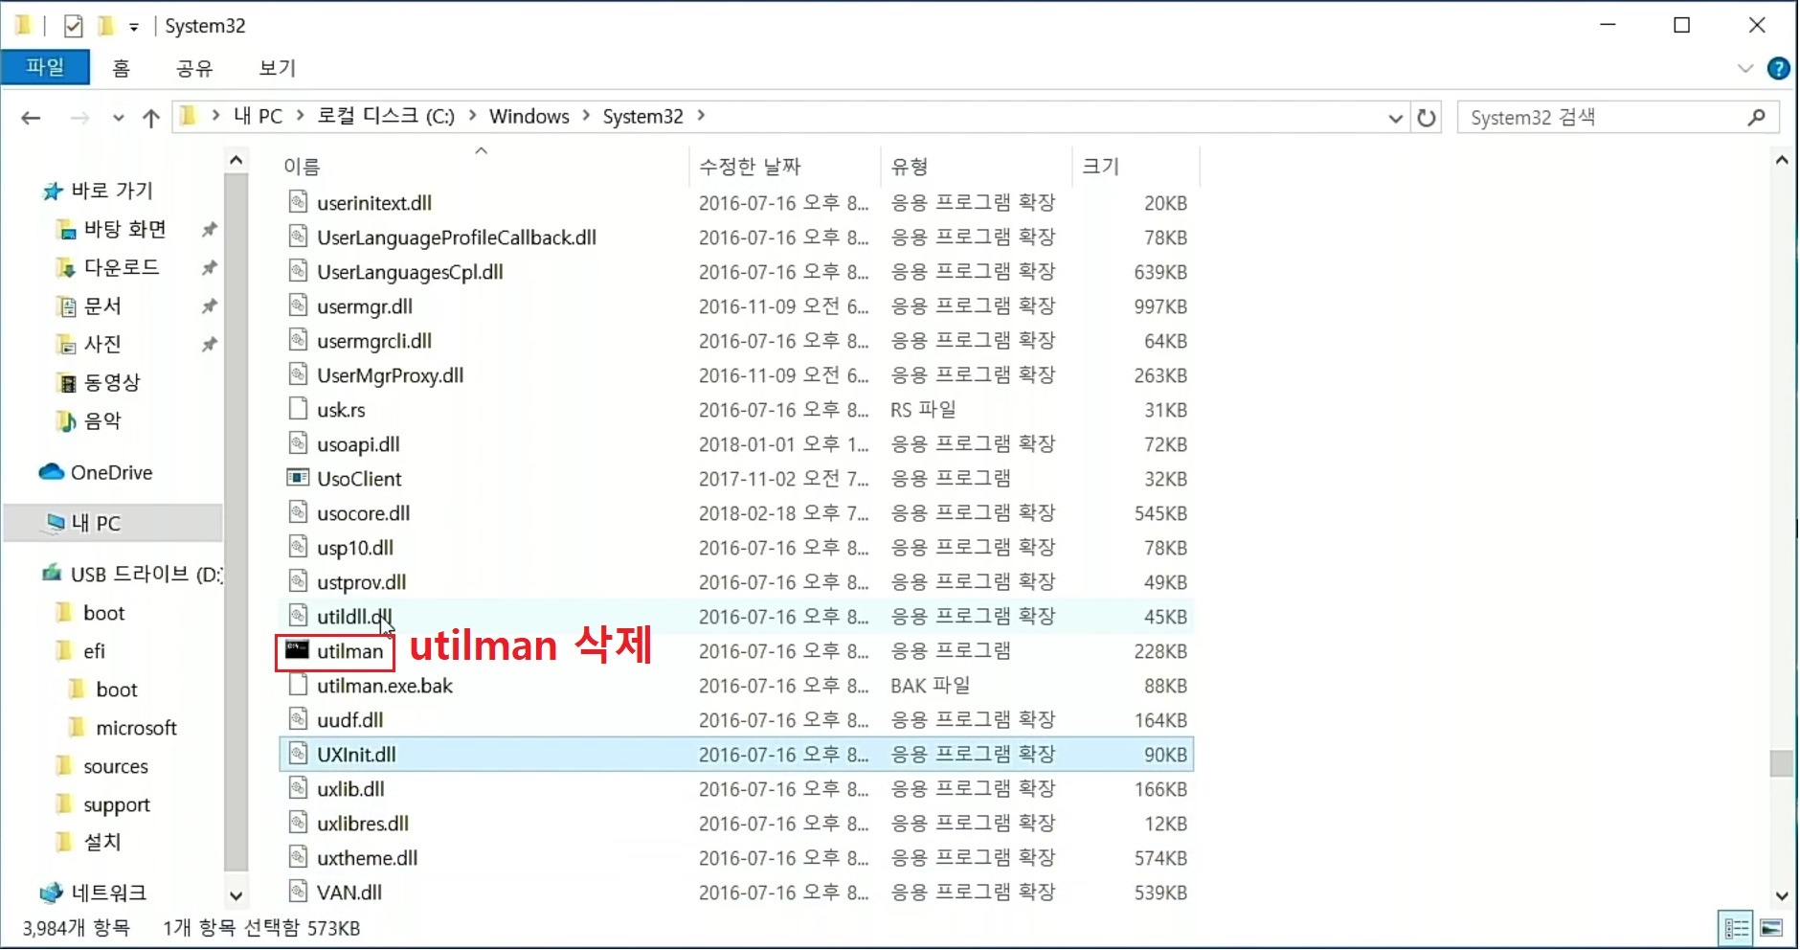Click the Forward navigation arrow
This screenshot has width=1800, height=950.
[80, 118]
